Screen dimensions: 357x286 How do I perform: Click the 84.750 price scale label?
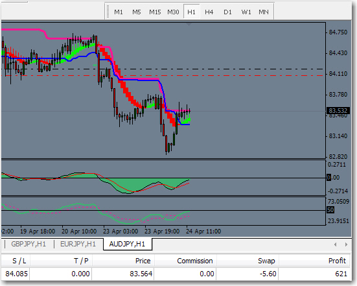pos(338,32)
